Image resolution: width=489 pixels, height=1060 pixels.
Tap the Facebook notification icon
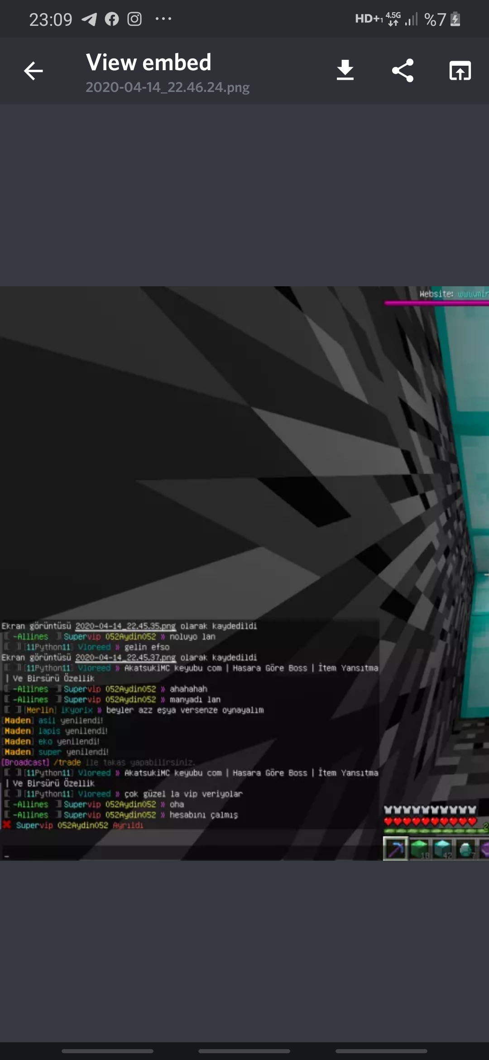(112, 19)
